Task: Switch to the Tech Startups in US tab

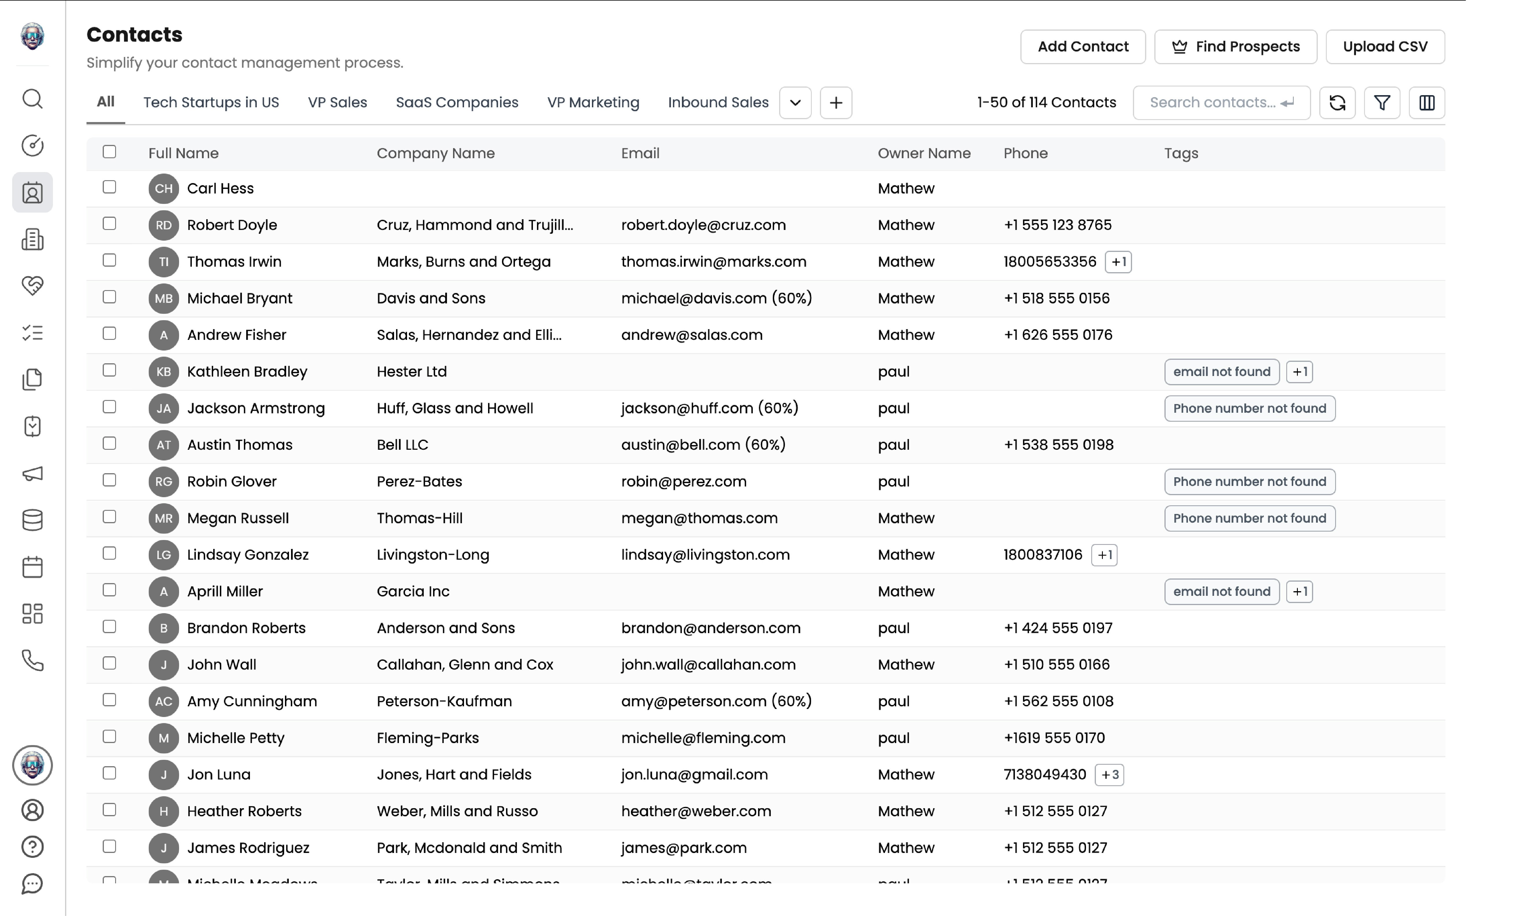Action: 212,102
